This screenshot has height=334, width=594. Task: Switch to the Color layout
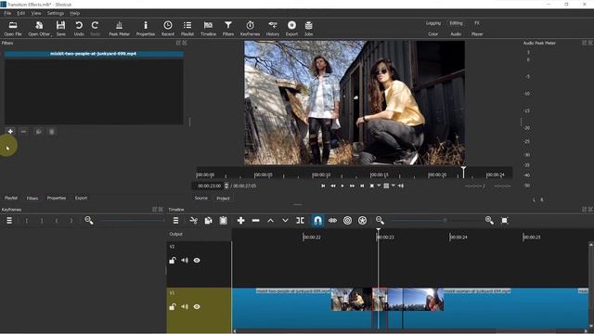coord(433,34)
